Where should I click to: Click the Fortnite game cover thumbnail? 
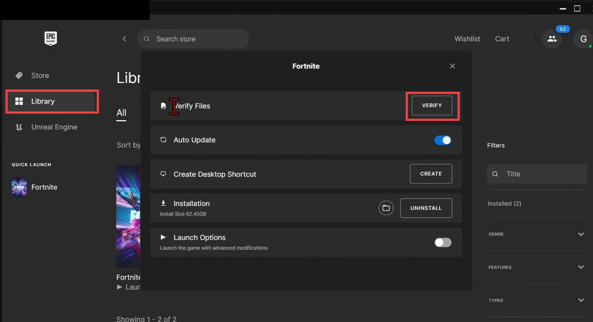coord(128,216)
